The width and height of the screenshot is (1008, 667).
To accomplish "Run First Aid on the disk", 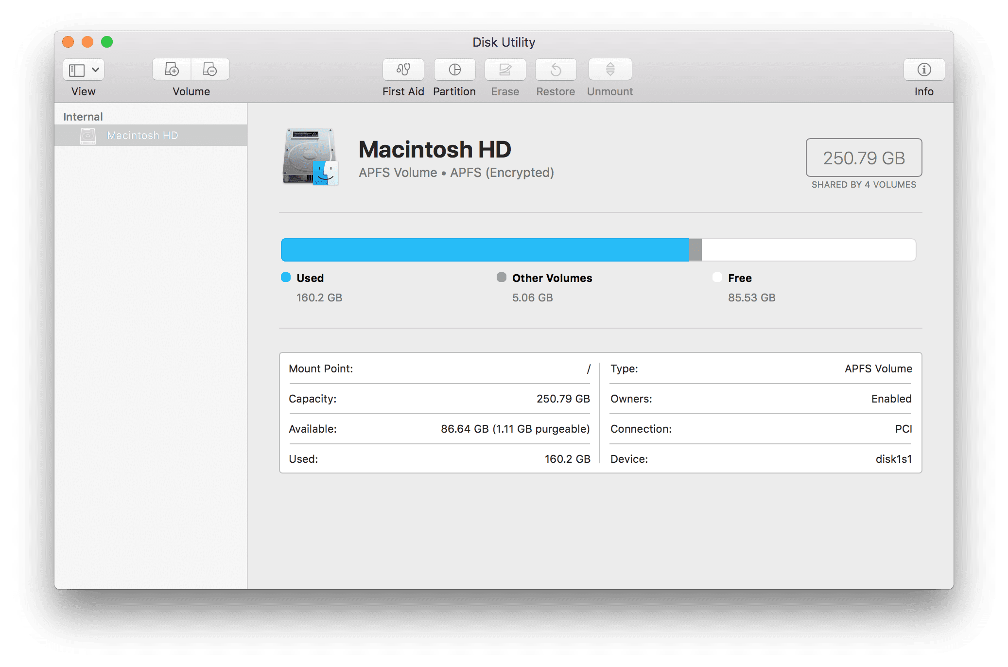I will click(x=403, y=70).
